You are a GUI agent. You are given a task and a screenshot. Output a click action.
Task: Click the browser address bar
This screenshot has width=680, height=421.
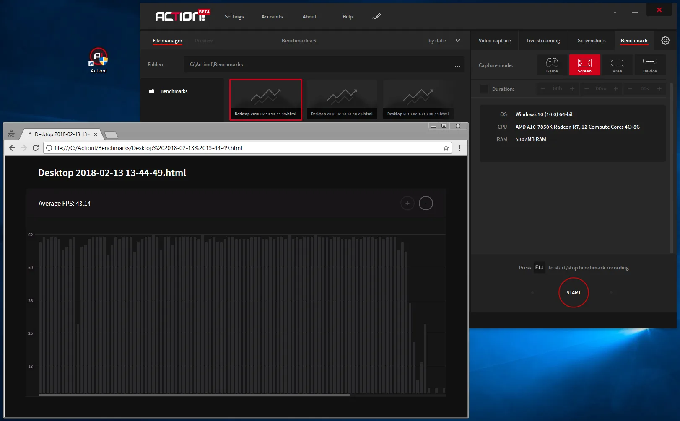(247, 148)
